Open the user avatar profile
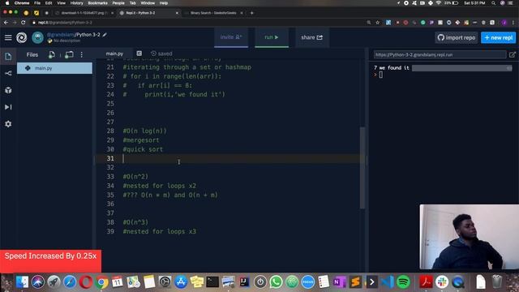519x292 pixels. [37, 37]
